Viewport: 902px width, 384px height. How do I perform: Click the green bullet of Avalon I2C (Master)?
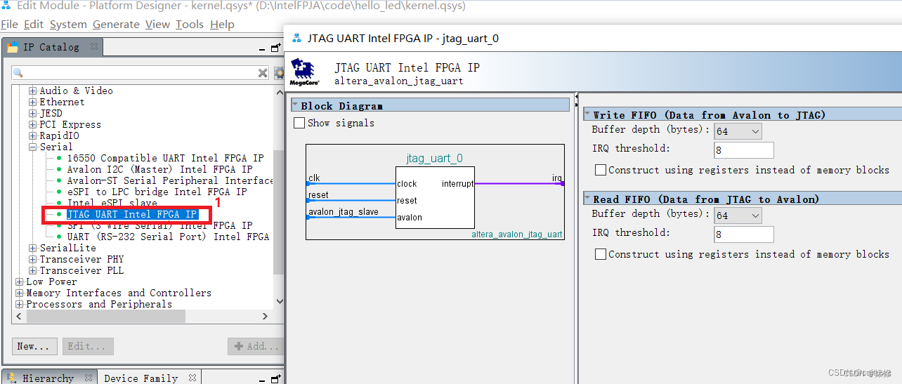pyautogui.click(x=59, y=169)
